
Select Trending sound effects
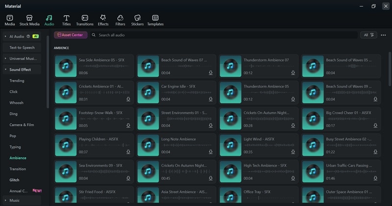tap(17, 80)
